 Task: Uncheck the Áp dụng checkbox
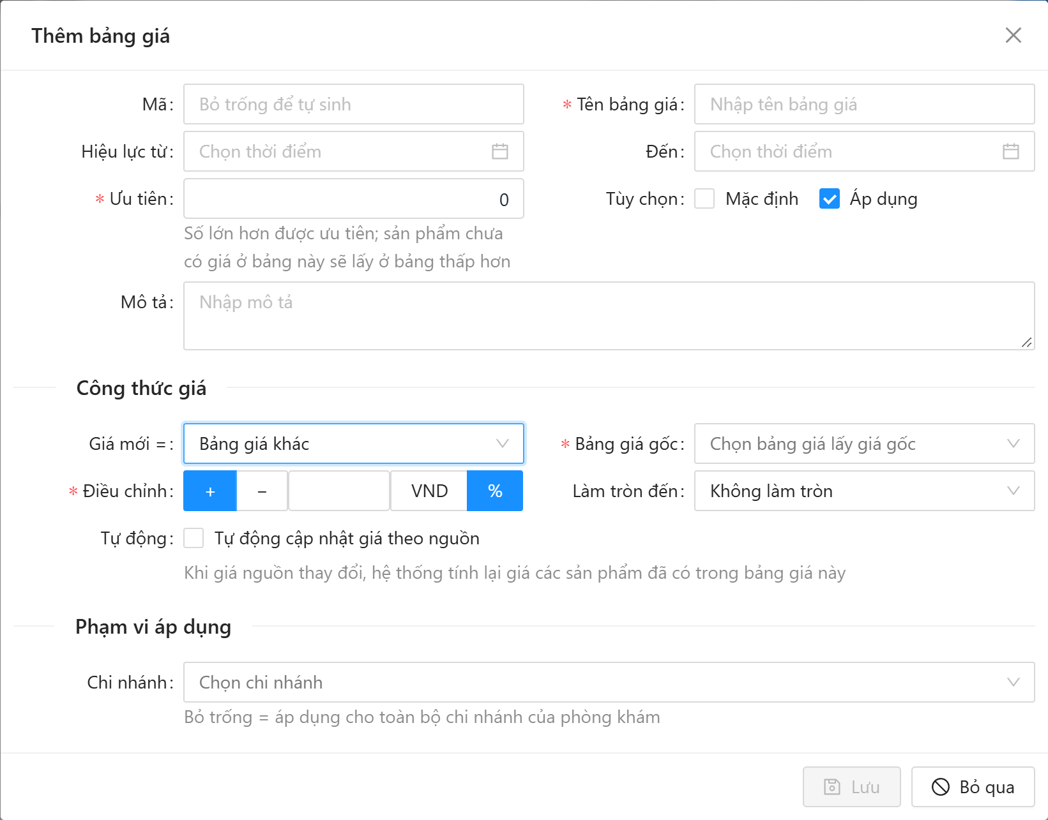(830, 198)
